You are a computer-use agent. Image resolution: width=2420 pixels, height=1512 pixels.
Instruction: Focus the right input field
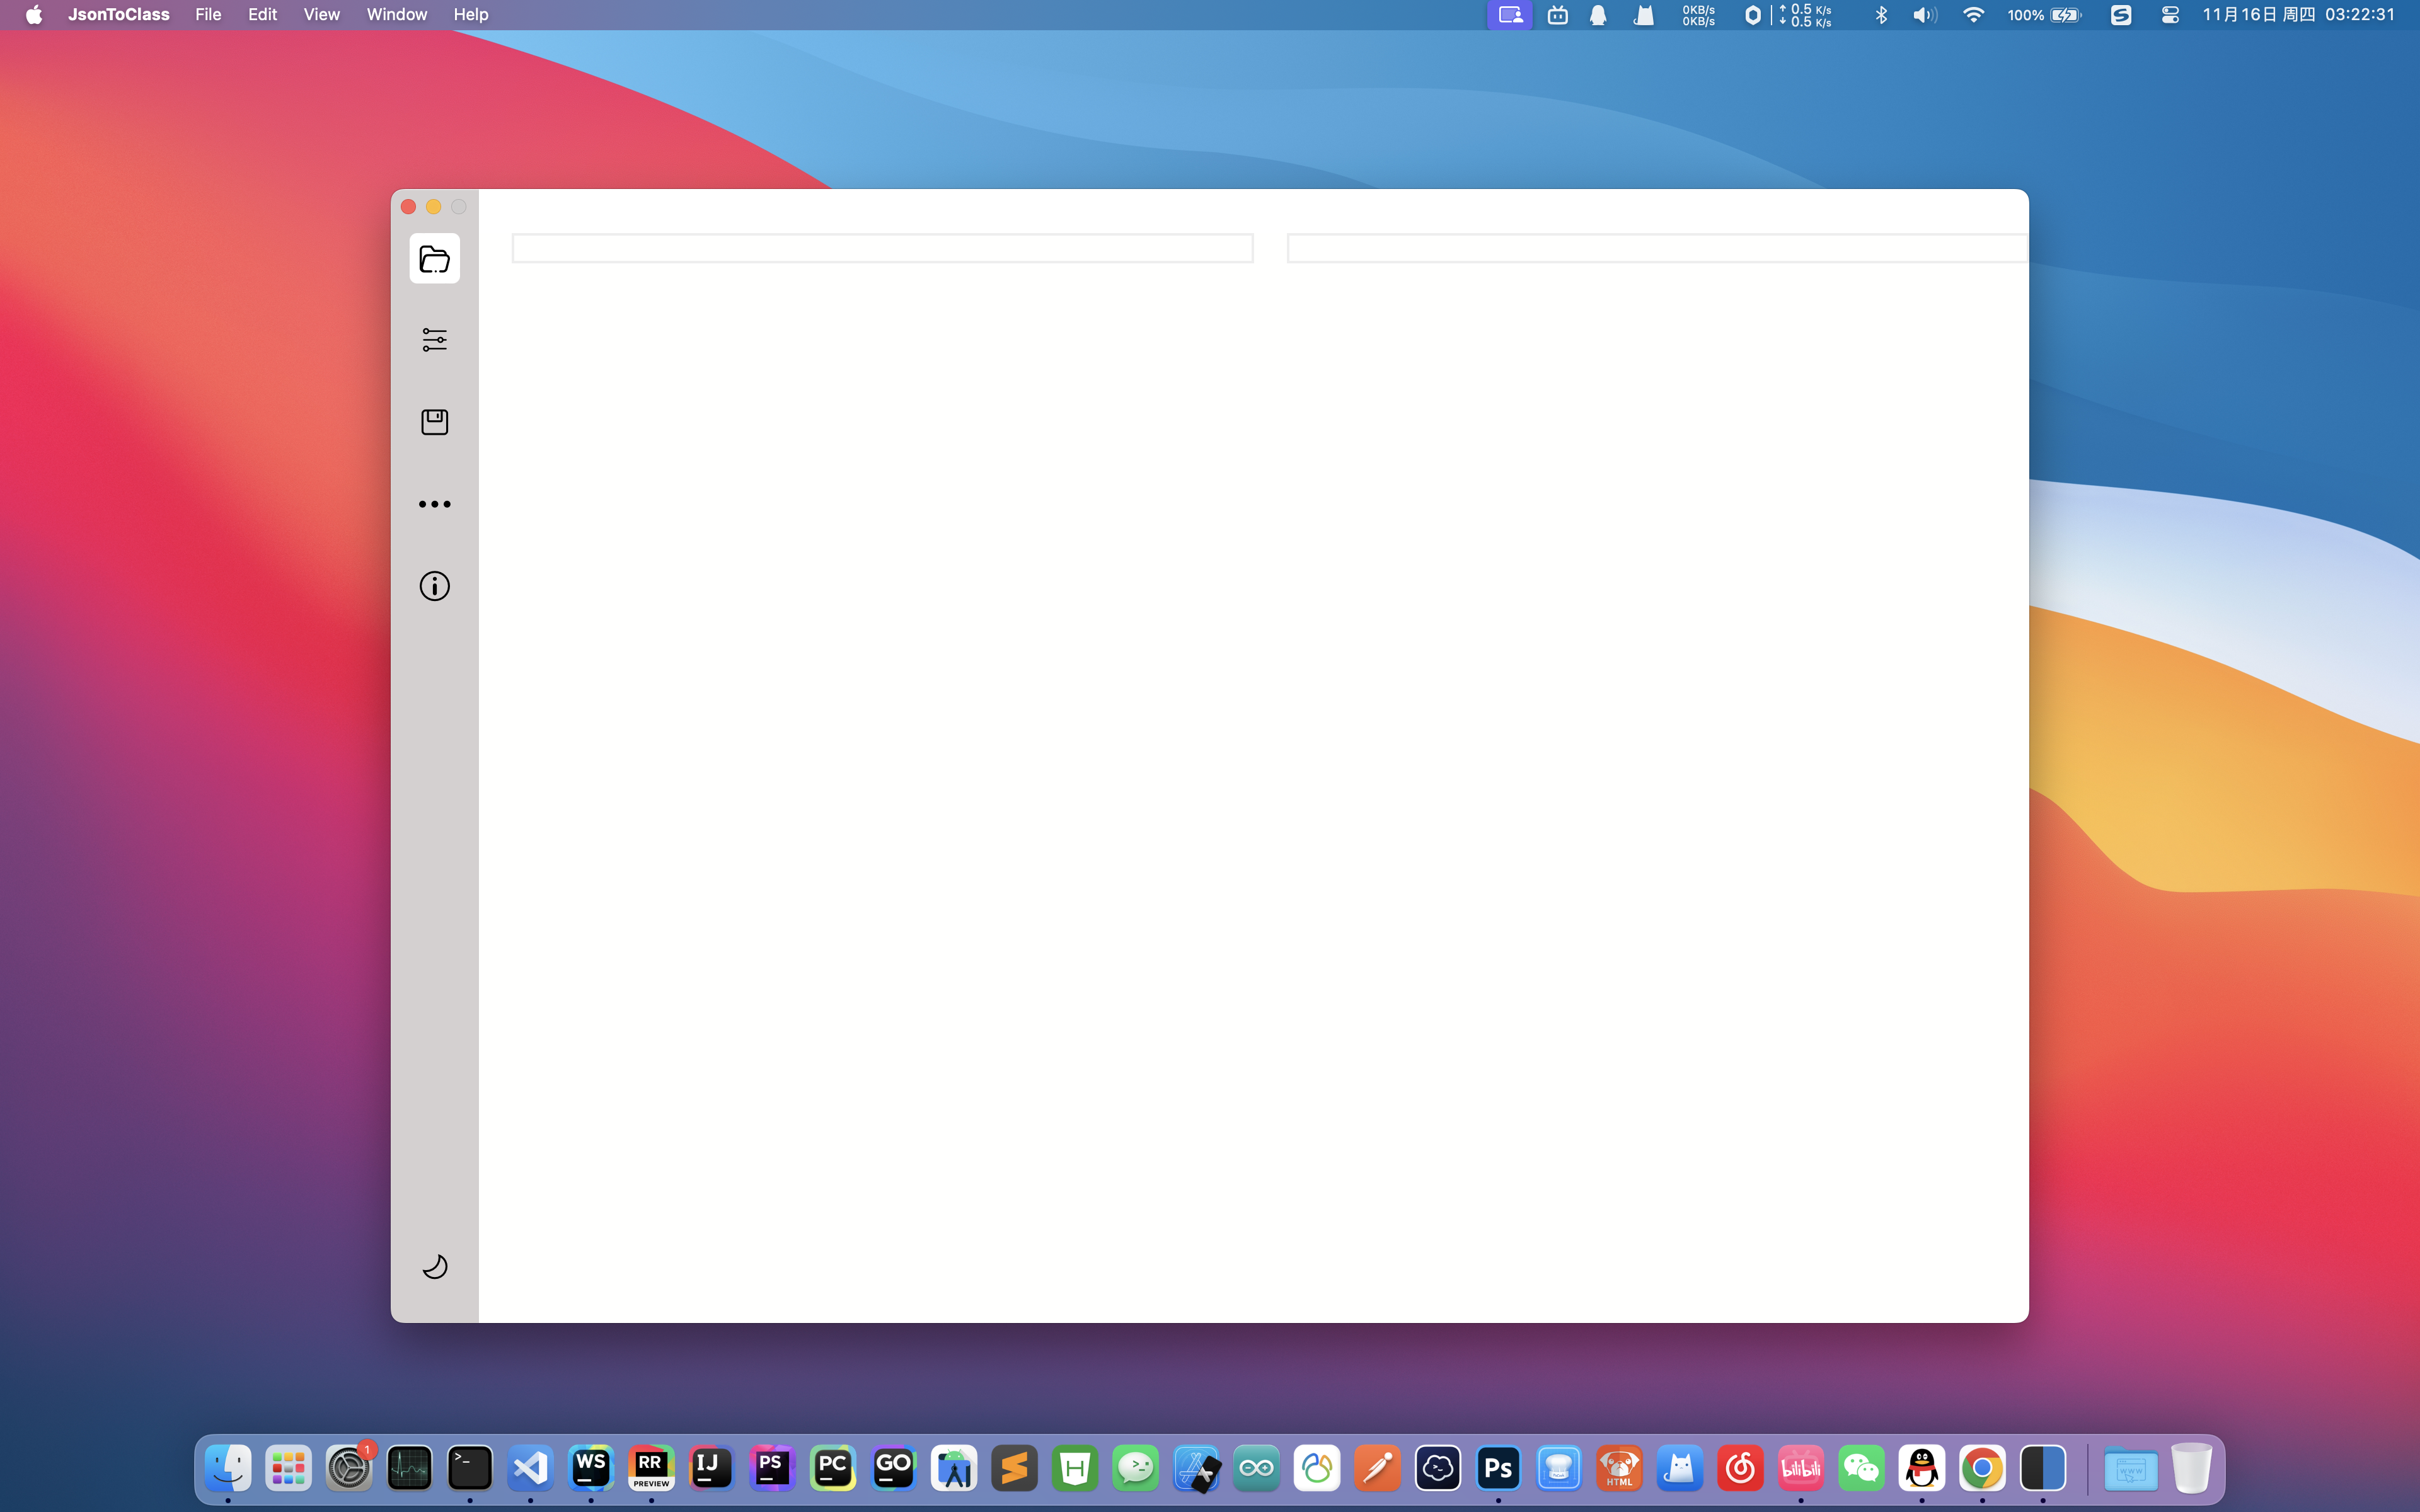pos(1657,248)
